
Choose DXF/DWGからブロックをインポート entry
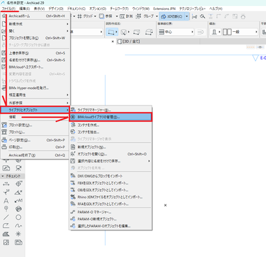click(x=110, y=176)
